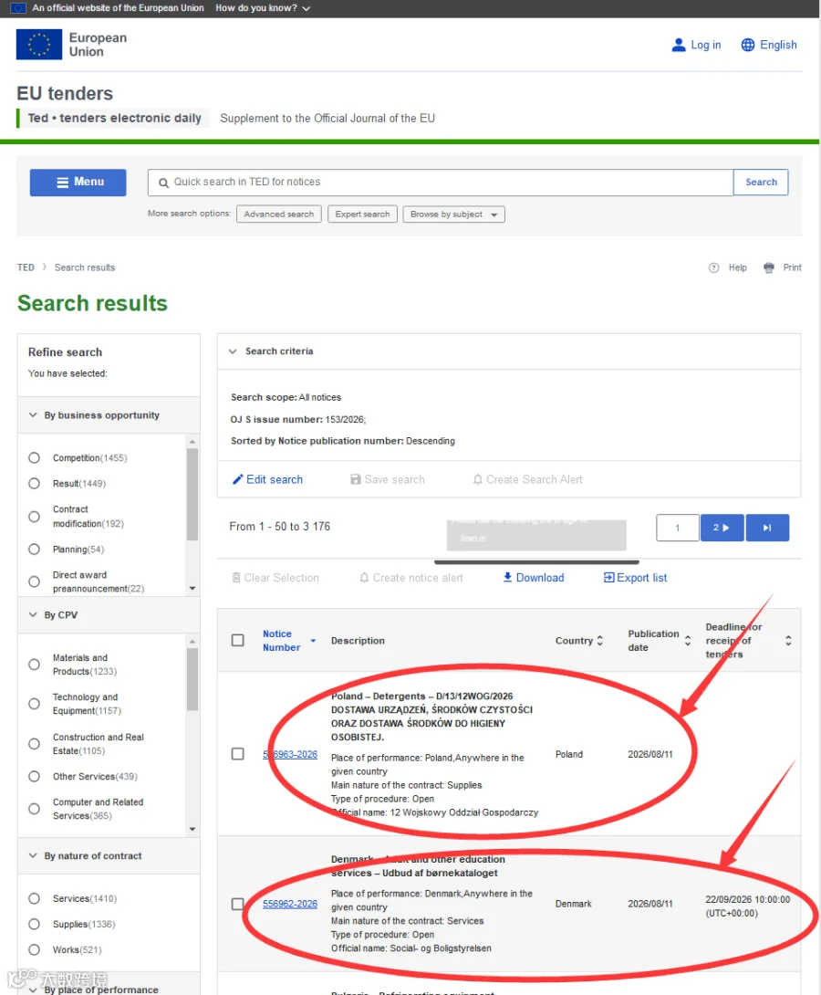Click the small EU flag in top banner
The height and width of the screenshot is (995, 821).
[x=17, y=8]
